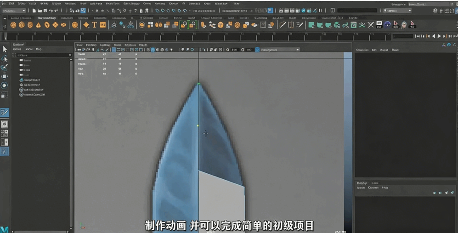Open the Edit menu in main menubar
Image resolution: width=458 pixels, height=233 pixels.
tap(11, 4)
